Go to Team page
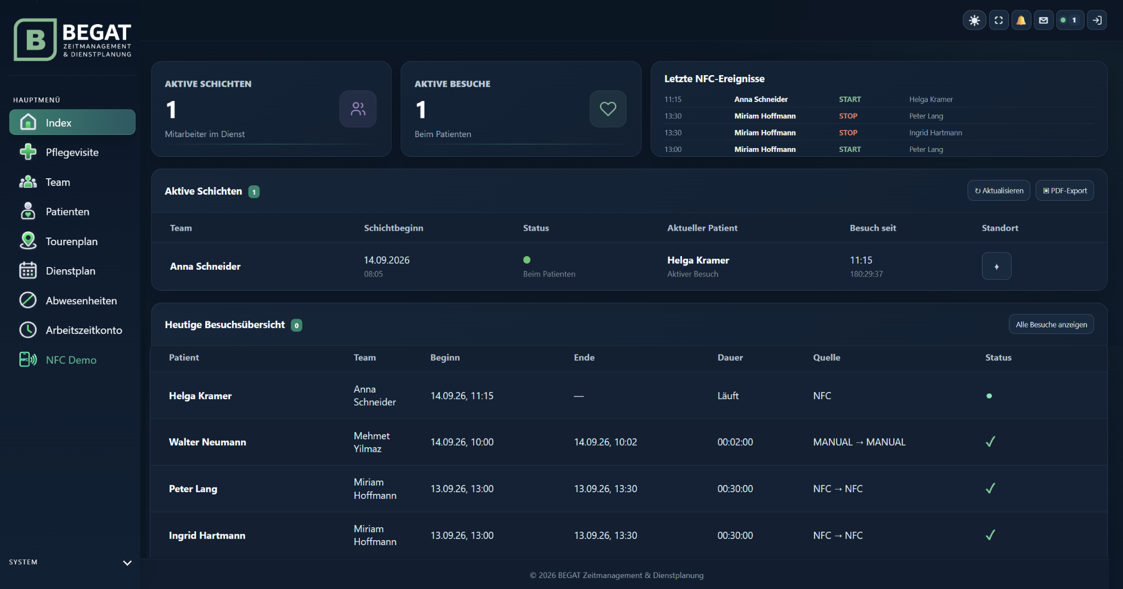Image resolution: width=1123 pixels, height=589 pixels. (72, 182)
